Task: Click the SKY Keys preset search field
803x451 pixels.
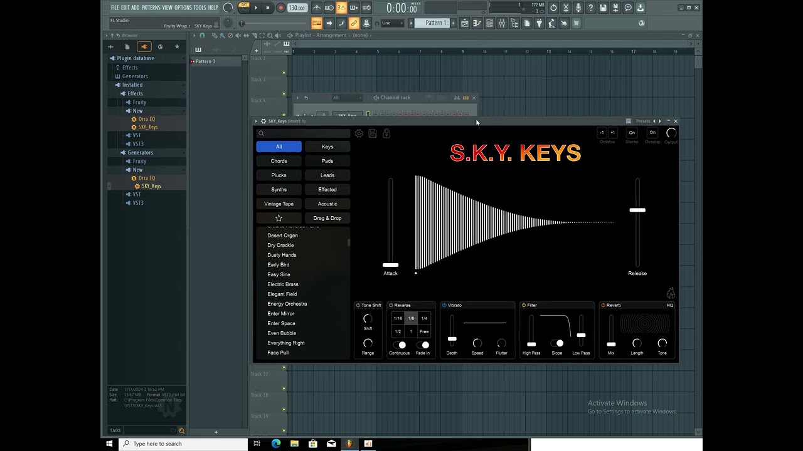Action: 303,133
